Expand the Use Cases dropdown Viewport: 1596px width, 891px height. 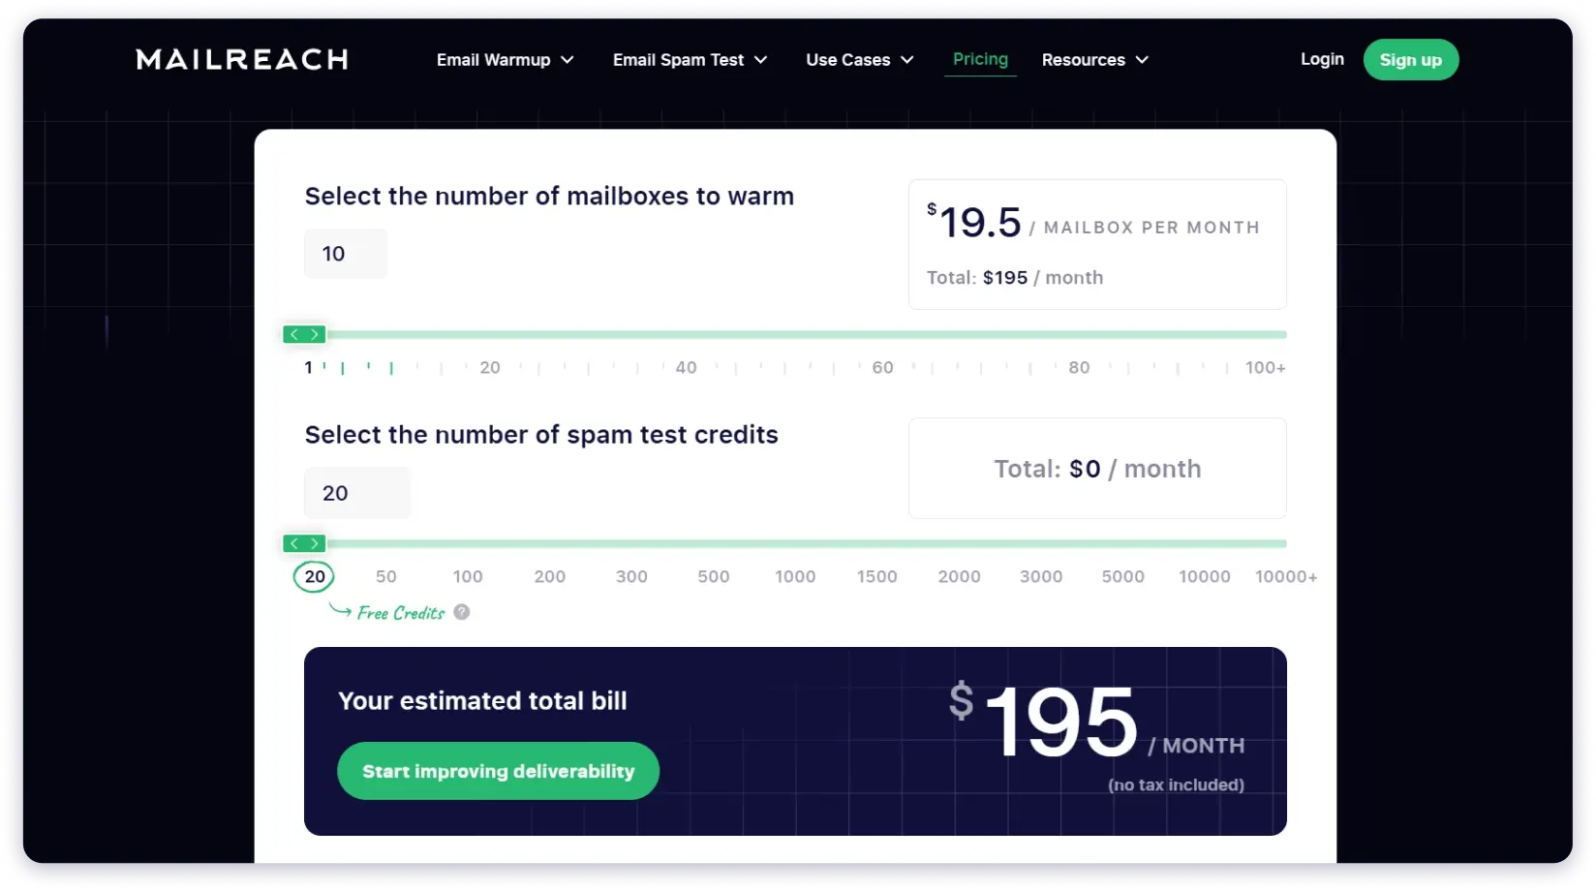[x=858, y=59]
